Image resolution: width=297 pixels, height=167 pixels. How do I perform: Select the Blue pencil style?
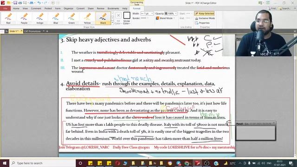click(56, 18)
